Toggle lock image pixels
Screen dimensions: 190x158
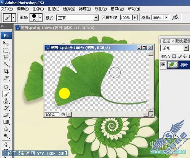179,56
